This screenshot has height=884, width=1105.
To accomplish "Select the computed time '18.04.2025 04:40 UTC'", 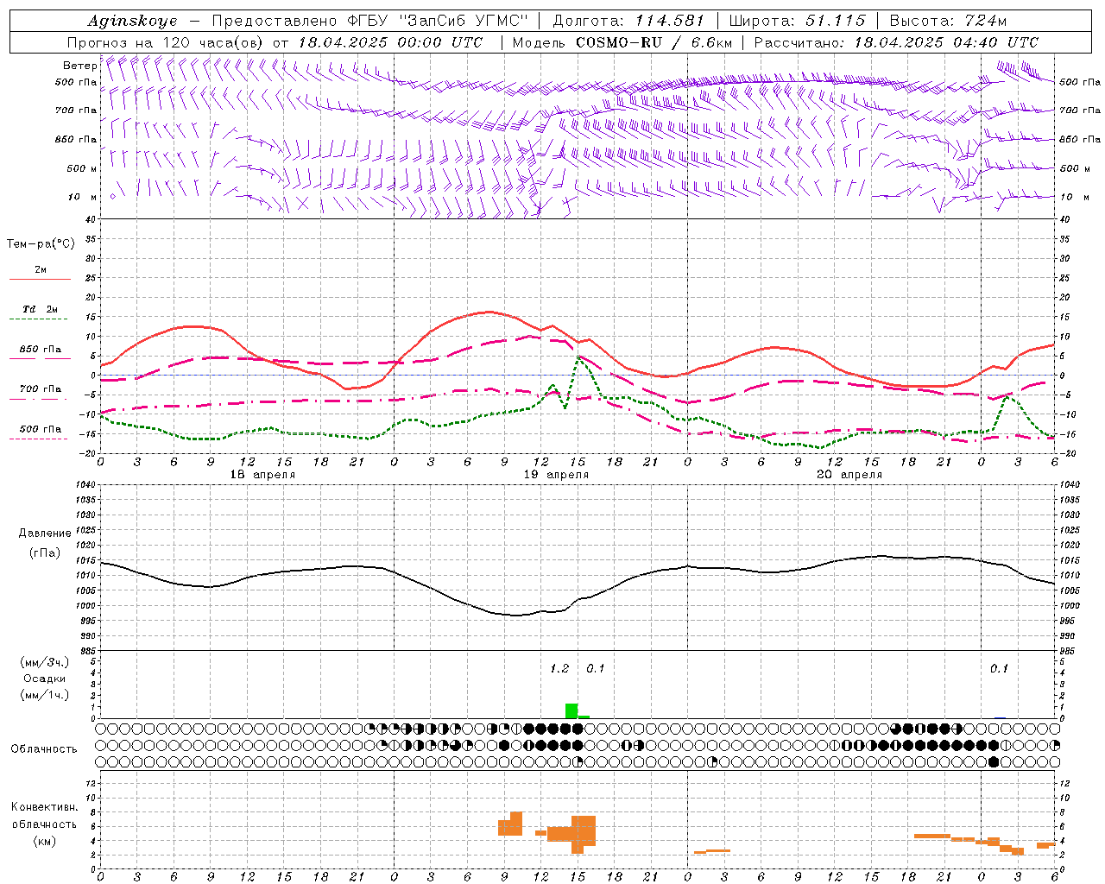I will pos(946,42).
